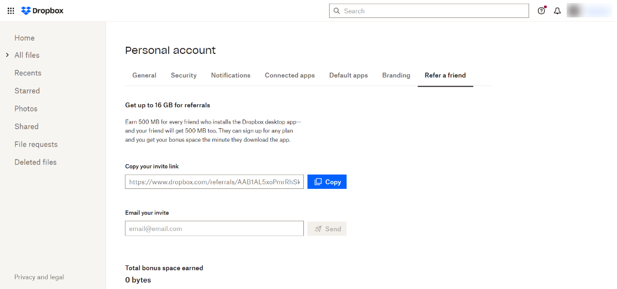This screenshot has width=617, height=289.
Task: Switch to the General tab
Action: 144,75
